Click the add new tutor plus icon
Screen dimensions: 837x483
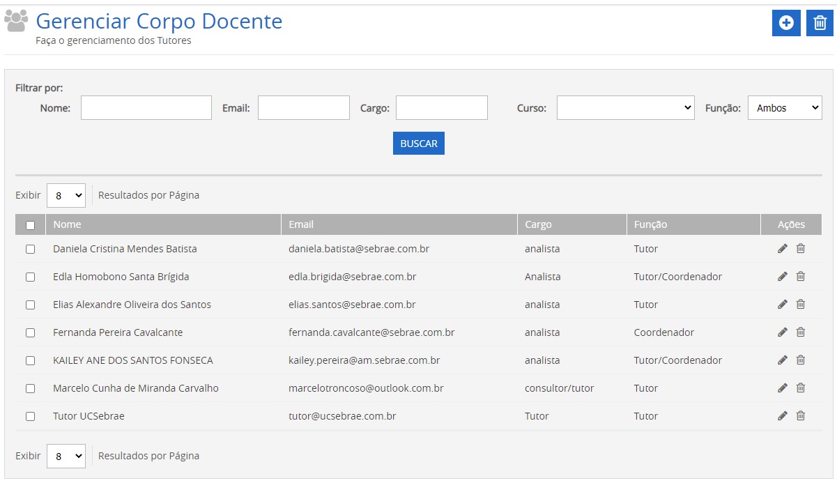click(786, 23)
